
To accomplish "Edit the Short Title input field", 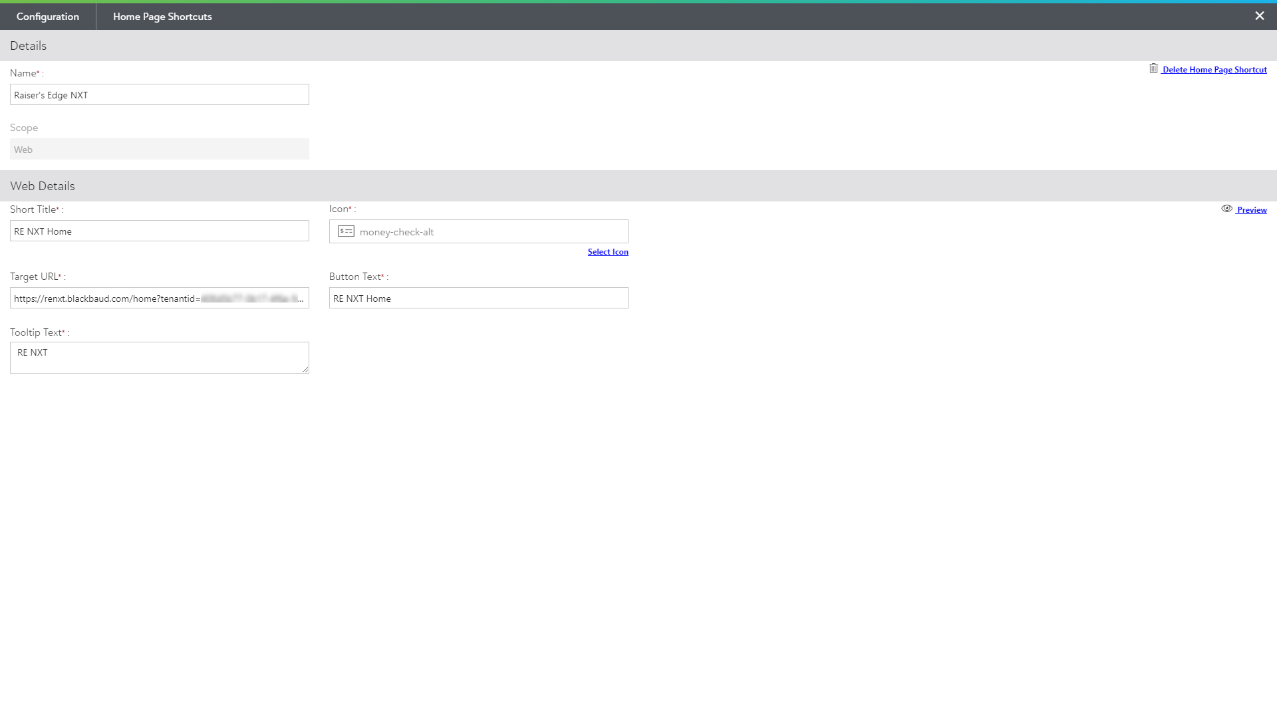I will pos(160,231).
